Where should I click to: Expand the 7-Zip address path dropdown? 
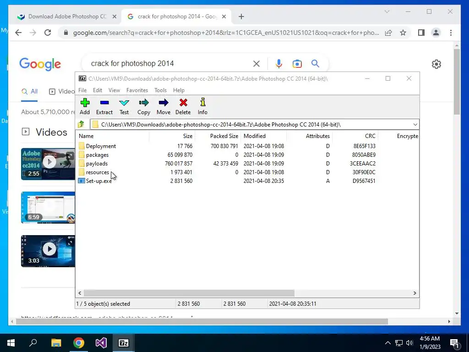point(415,125)
